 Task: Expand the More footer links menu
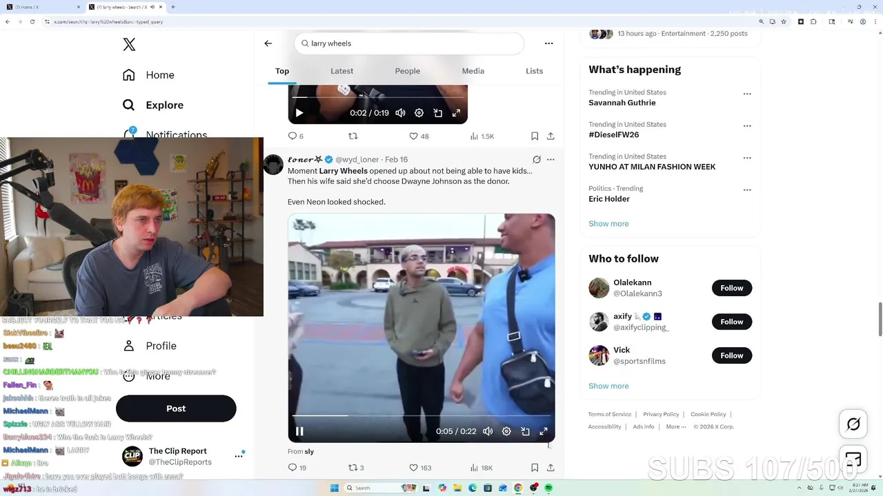tap(676, 427)
